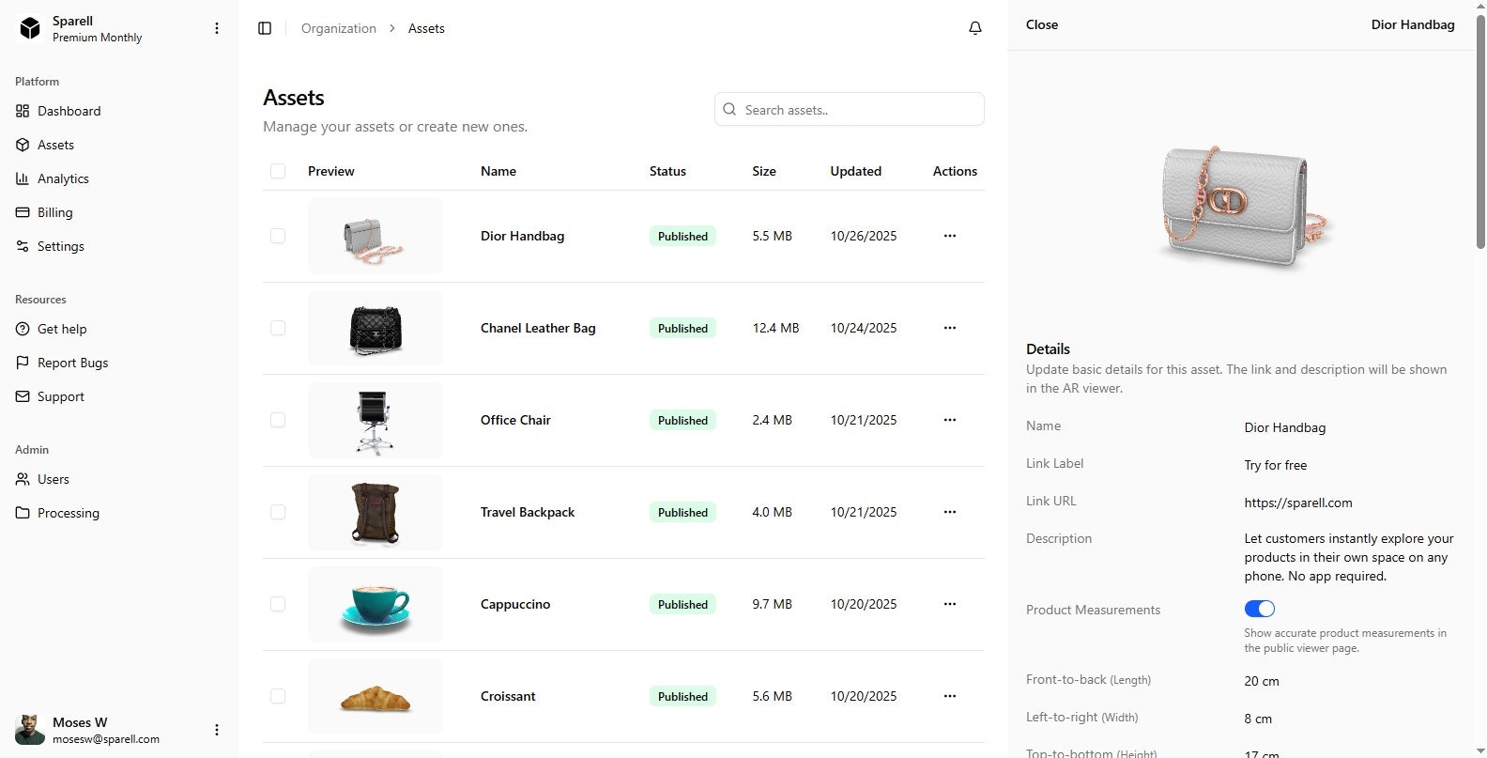The image size is (1487, 758).
Task: Open actions menu for Office Chair
Action: [950, 420]
